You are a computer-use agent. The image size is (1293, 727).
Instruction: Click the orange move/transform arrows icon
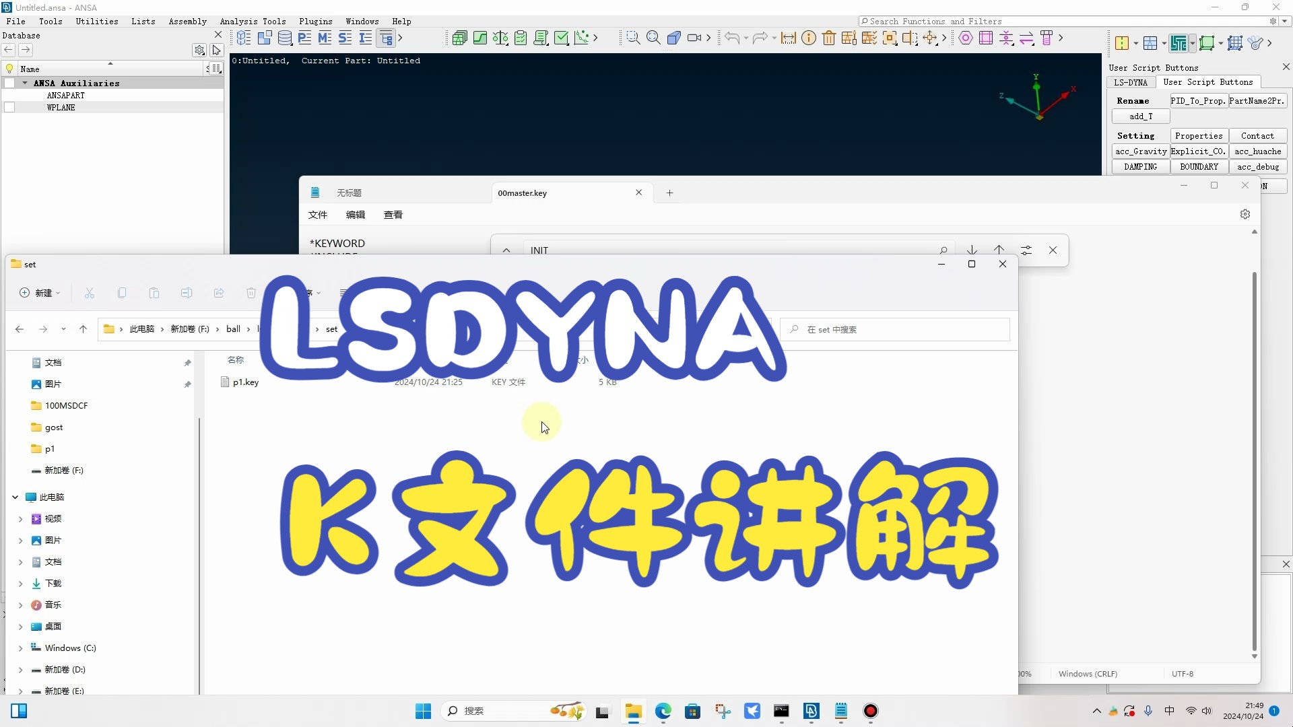point(930,38)
